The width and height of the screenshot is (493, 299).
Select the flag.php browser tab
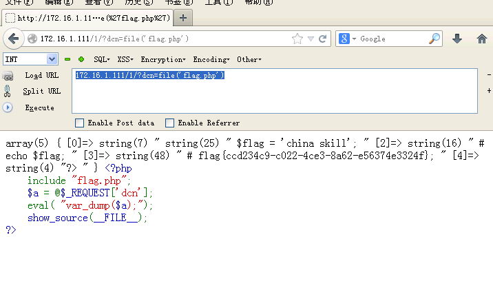(x=87, y=18)
